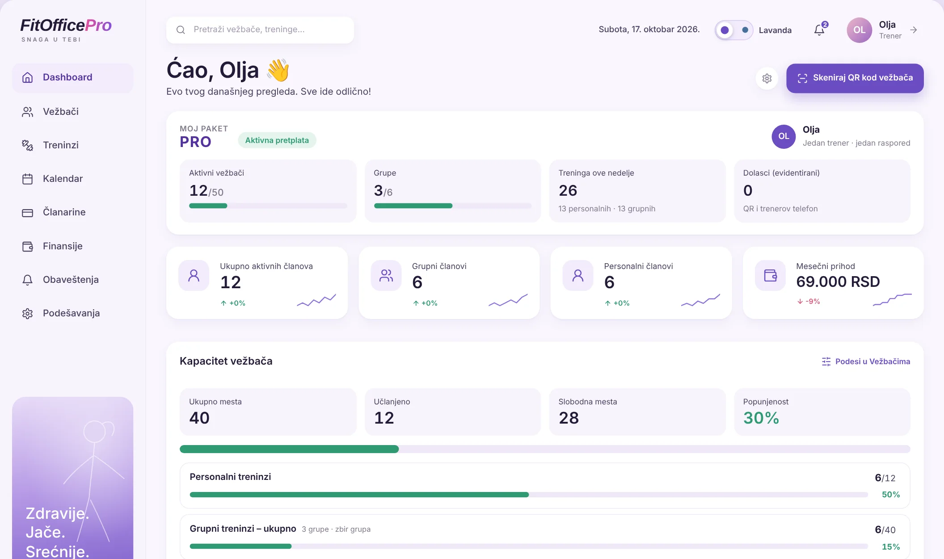This screenshot has width=944, height=559.
Task: Click the Personalni članovi person icon
Action: click(x=577, y=275)
